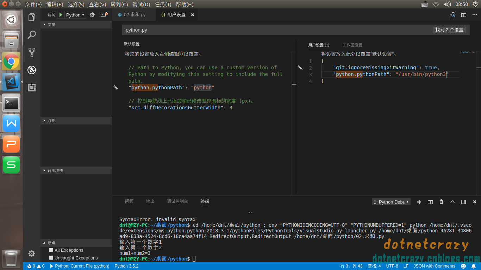The width and height of the screenshot is (481, 270).
Task: Open the 文件(F) menu
Action: point(33,5)
